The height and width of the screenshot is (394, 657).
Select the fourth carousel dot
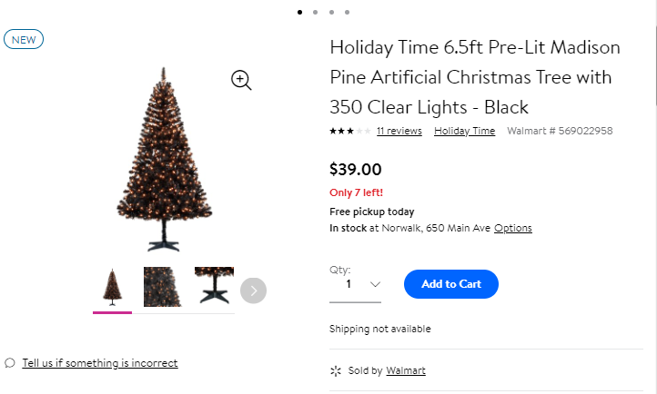347,13
